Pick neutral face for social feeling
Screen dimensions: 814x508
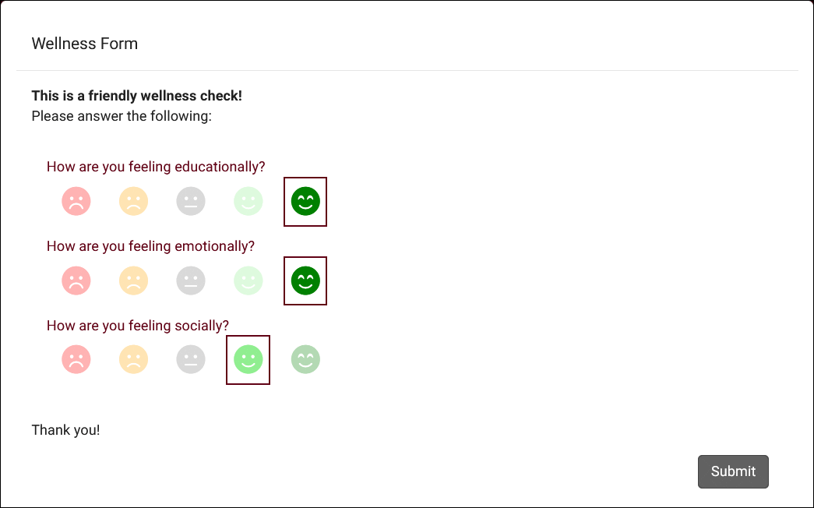click(x=191, y=360)
